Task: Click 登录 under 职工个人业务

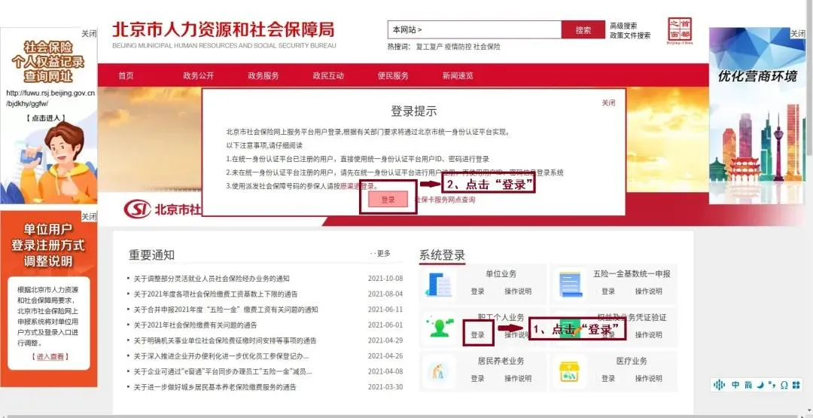Action: click(x=477, y=335)
